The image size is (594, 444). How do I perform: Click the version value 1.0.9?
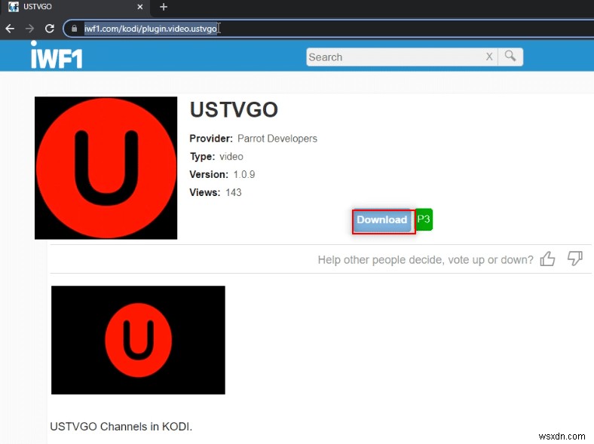(x=244, y=175)
